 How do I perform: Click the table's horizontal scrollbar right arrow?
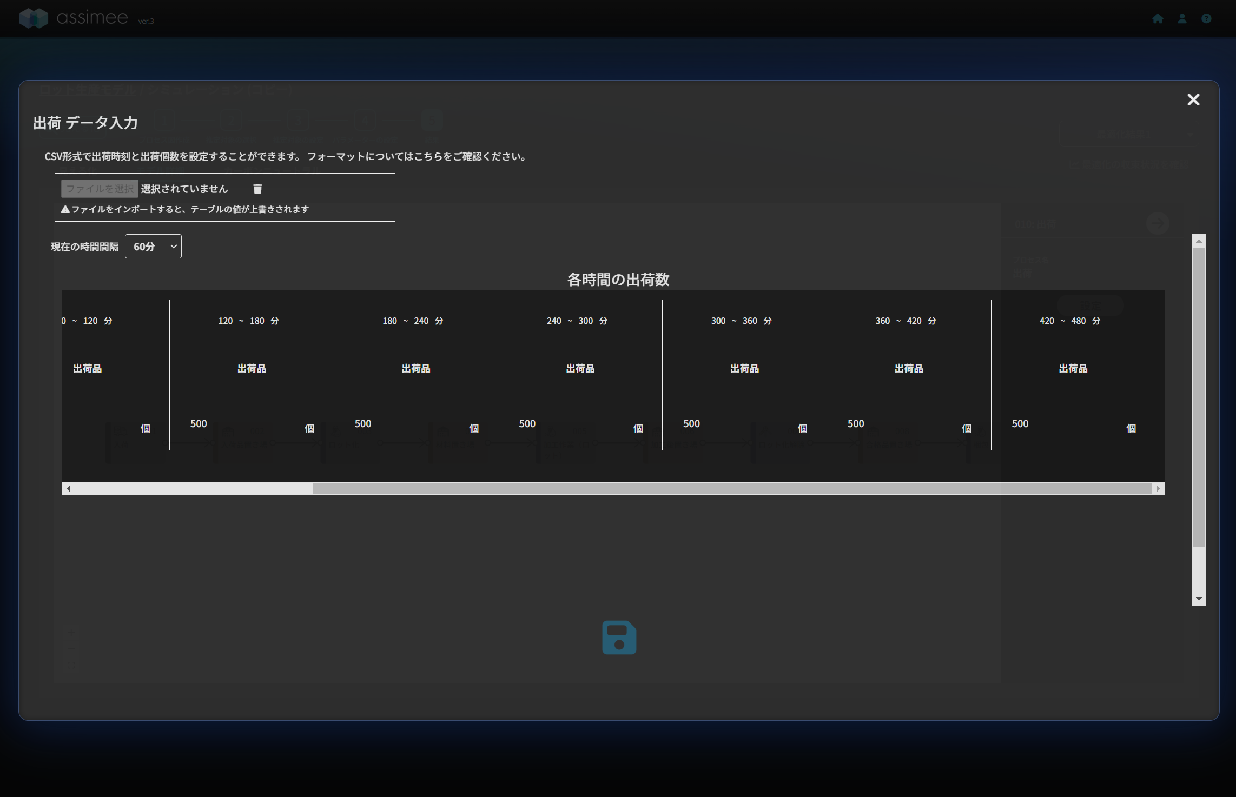(x=1158, y=489)
